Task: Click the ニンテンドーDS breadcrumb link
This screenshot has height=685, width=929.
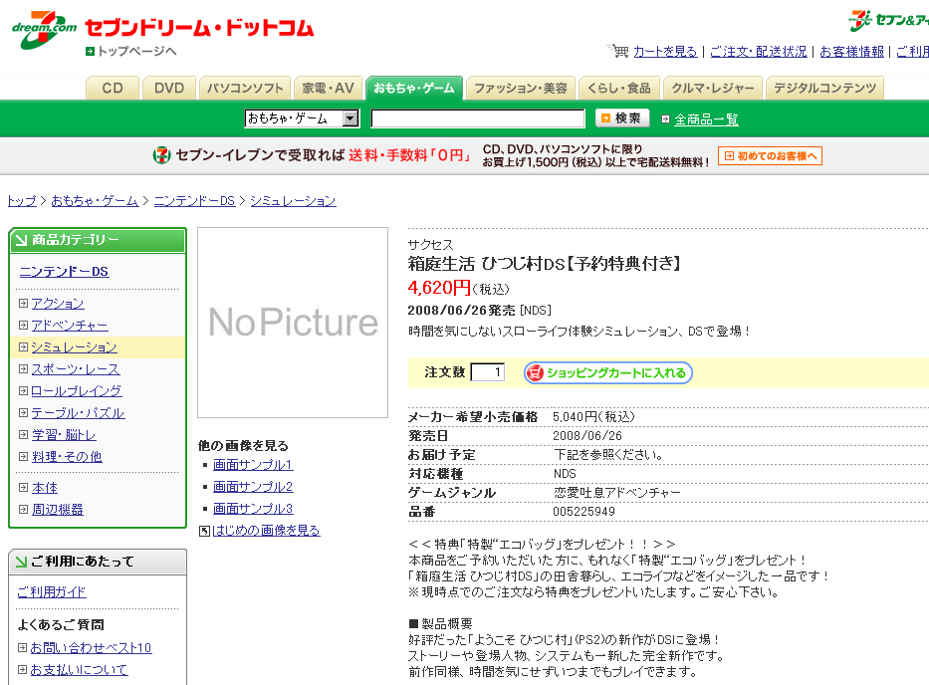Action: 194,201
